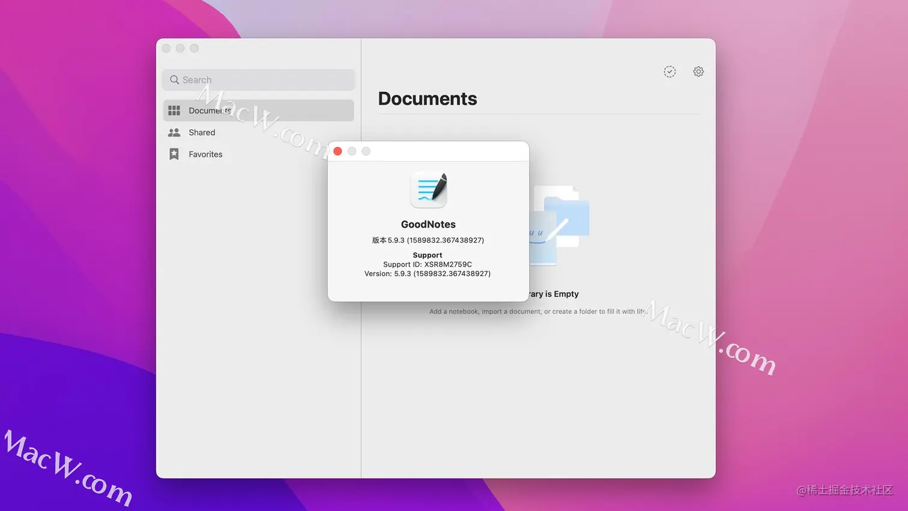Focus the Search field in the sidebar
Viewport: 908px width, 511px height.
point(258,80)
